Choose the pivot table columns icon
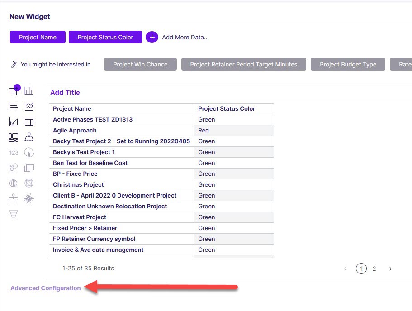This screenshot has width=412, height=311. (29, 122)
